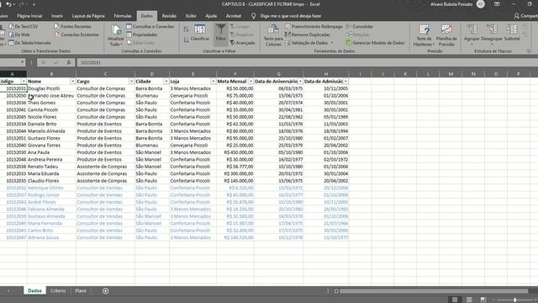Select the R$ 450.000,00 cell
This screenshot has width=538, height=303.
tap(235, 152)
